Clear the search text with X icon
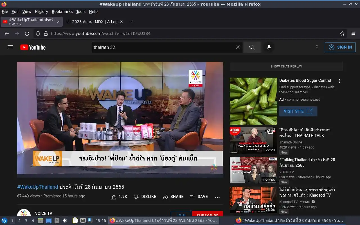Viewport: 360px width, 225px height. click(x=238, y=47)
